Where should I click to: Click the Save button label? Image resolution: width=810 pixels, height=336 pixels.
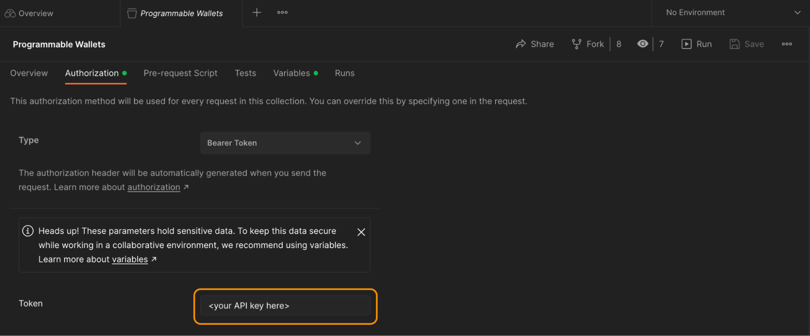pos(754,44)
